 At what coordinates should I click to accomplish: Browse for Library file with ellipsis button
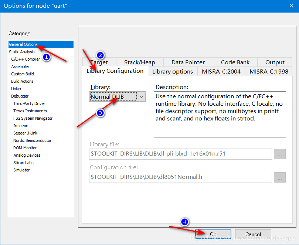click(280, 154)
